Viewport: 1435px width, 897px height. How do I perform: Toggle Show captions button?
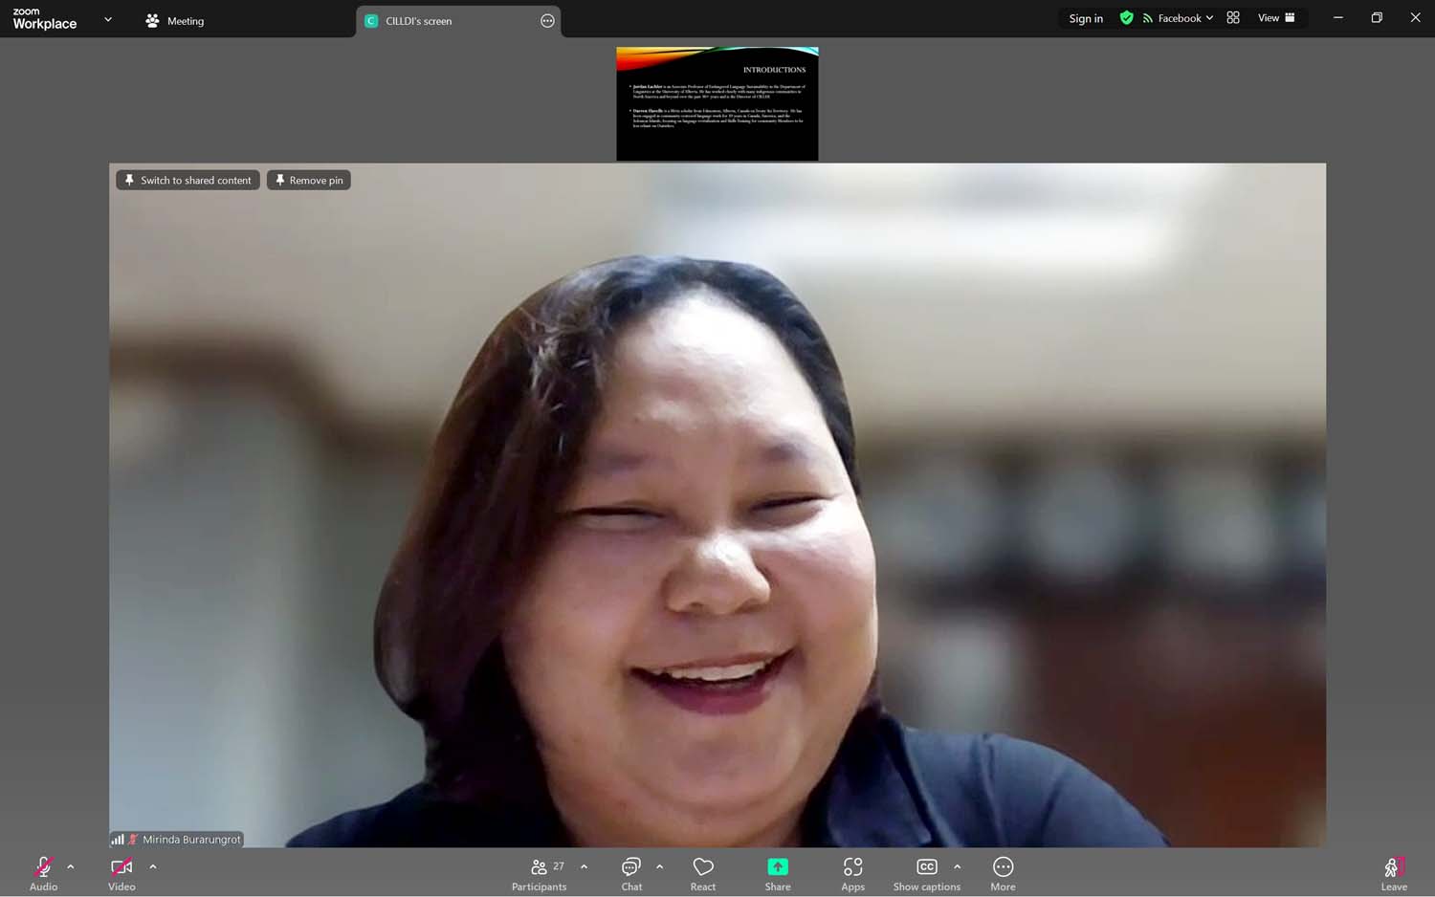click(x=926, y=872)
